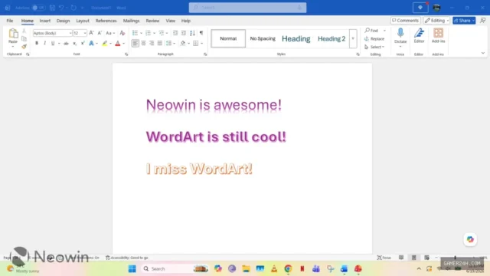
Task: Toggle Strikethrough formatting
Action: (x=66, y=43)
